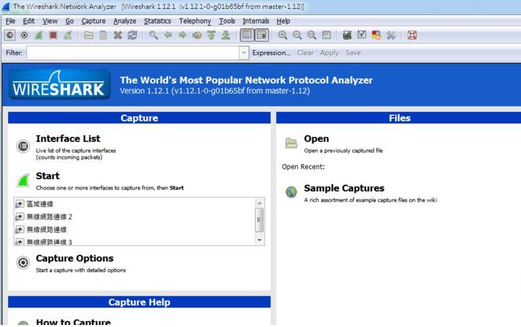Screen dimensions: 521x327
Task: Click inside the Filter input field
Action: click(x=133, y=53)
